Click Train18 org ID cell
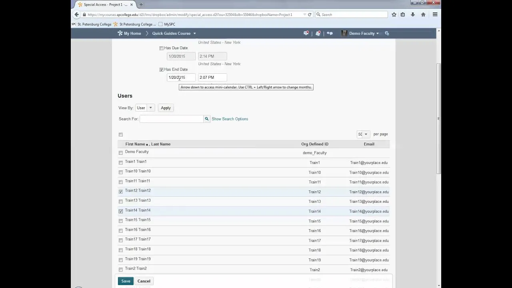This screenshot has width=512, height=288. [315, 250]
